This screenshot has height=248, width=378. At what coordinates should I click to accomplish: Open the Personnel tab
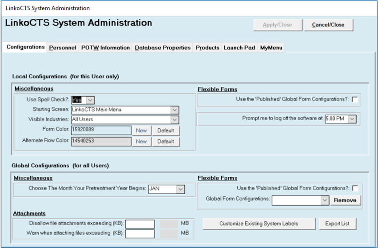coord(63,48)
